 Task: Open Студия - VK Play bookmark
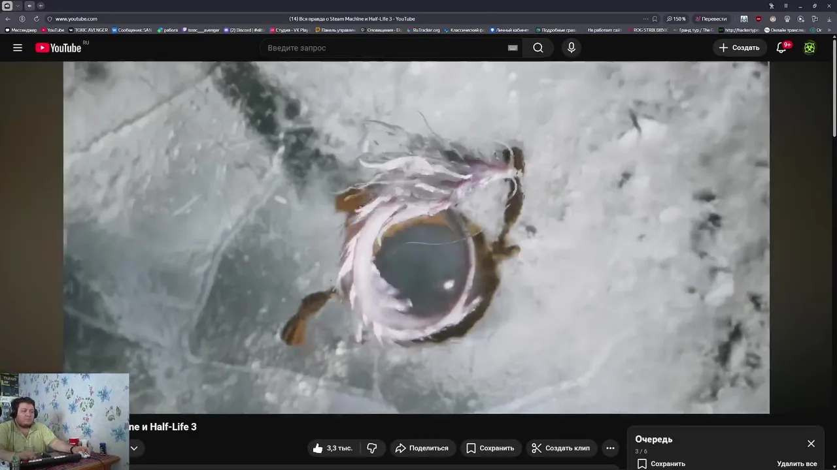point(289,30)
